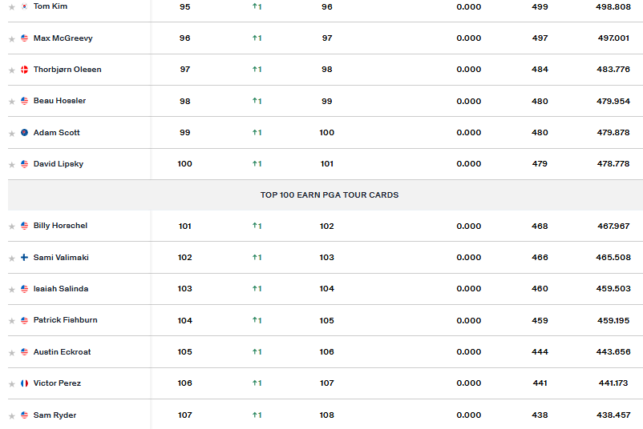This screenshot has width=643, height=429.
Task: Toggle the favorite star for Adam Scott
Action: tap(11, 133)
